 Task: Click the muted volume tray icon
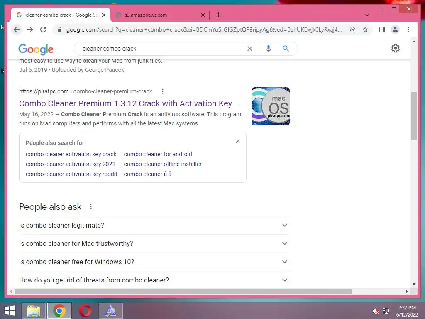point(376,311)
